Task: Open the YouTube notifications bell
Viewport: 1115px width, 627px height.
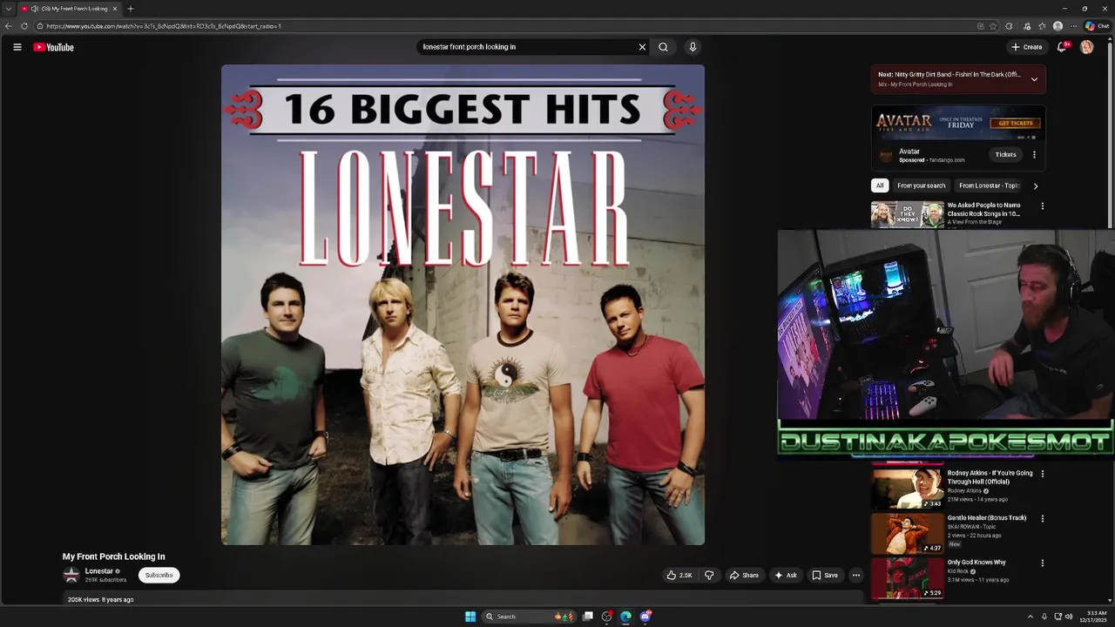Action: [1061, 47]
